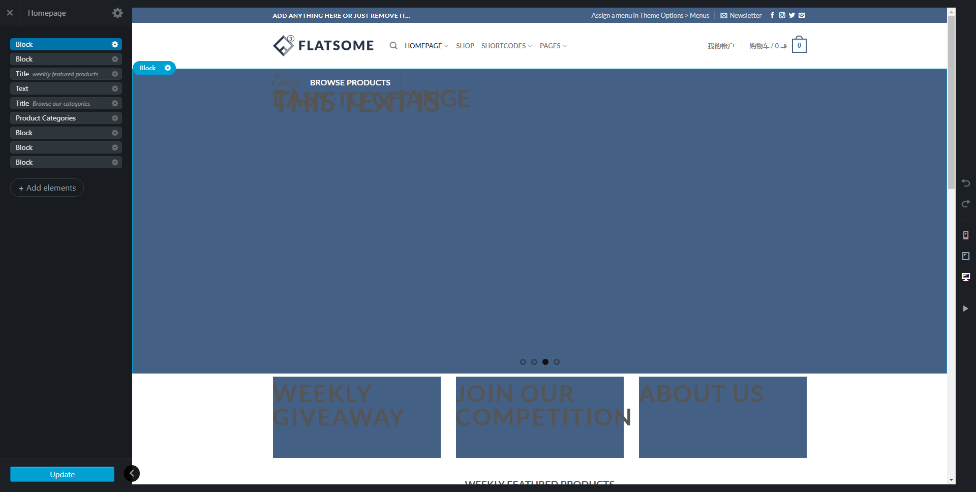Viewport: 976px width, 492px height.
Task: Click the Facebook icon in the top bar
Action: (x=772, y=15)
